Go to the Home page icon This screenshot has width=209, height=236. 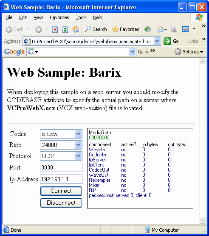pyautogui.click(x=76, y=29)
